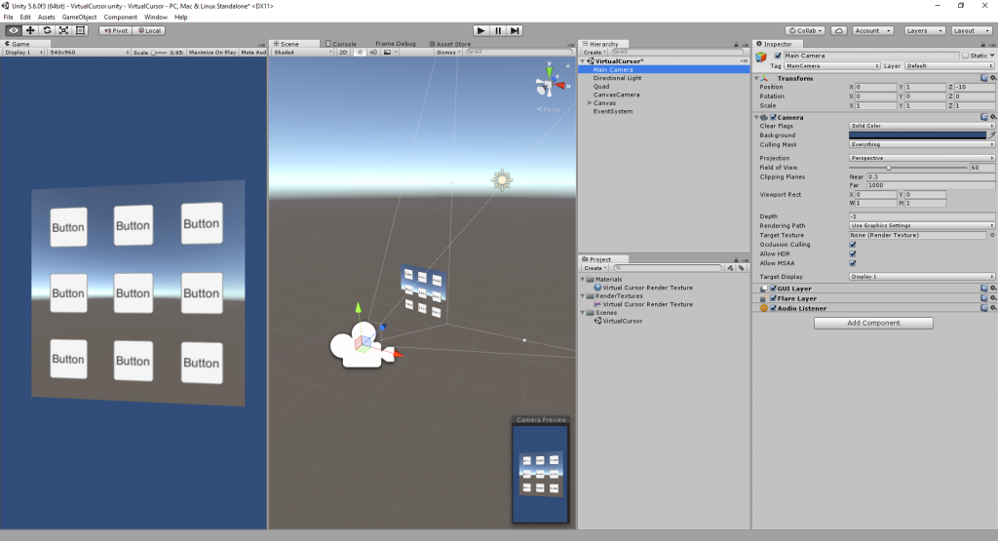The width and height of the screenshot is (998, 541).
Task: Click the Pause button in the toolbar
Action: pos(498,30)
